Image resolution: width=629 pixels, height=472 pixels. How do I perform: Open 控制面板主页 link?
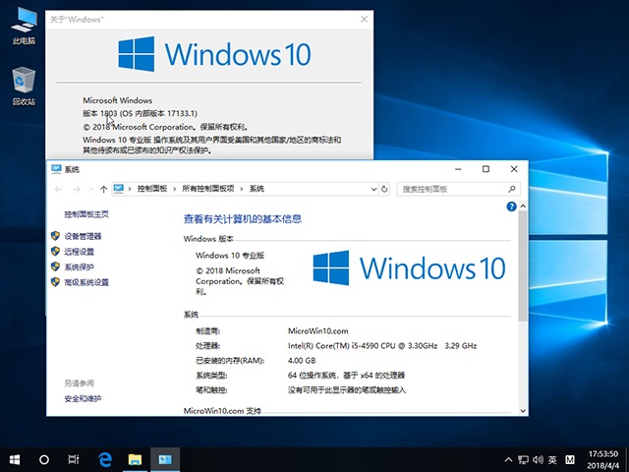click(x=86, y=214)
